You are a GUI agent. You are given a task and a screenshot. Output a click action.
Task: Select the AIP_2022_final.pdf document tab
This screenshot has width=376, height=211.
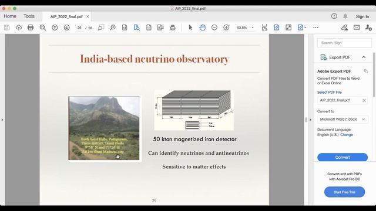tap(66, 16)
